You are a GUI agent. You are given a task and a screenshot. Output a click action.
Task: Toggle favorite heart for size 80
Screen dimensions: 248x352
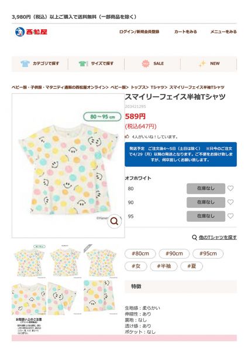pos(230,188)
